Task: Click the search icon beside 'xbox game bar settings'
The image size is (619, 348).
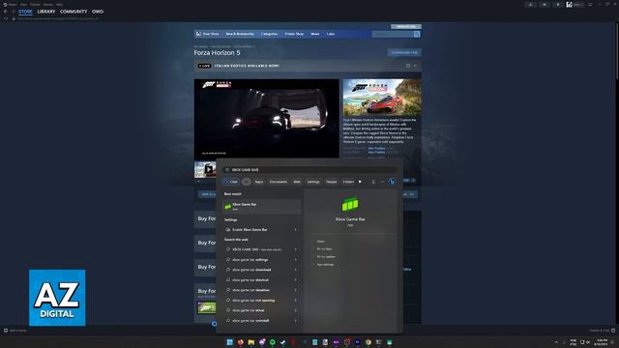Action: (228, 260)
